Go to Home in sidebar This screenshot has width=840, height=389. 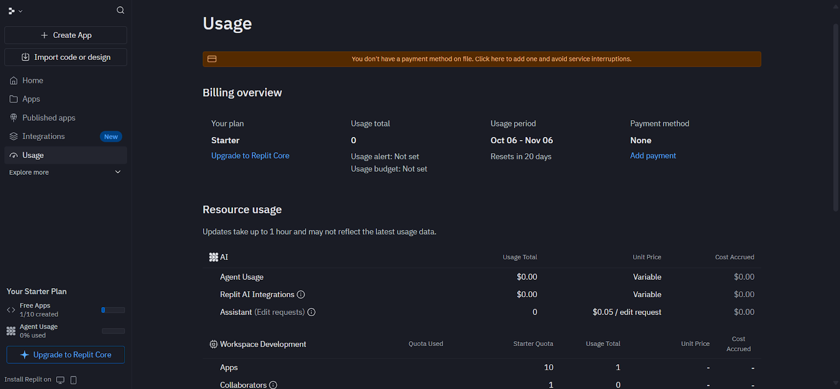tap(33, 80)
